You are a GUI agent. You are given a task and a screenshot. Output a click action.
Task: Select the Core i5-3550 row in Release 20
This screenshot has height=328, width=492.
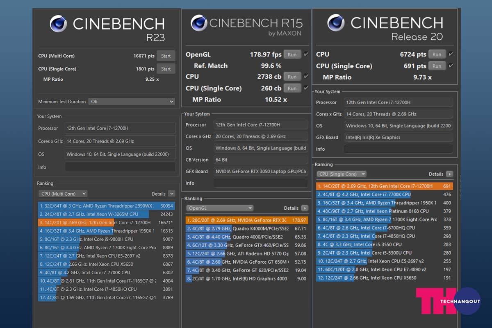click(385, 244)
